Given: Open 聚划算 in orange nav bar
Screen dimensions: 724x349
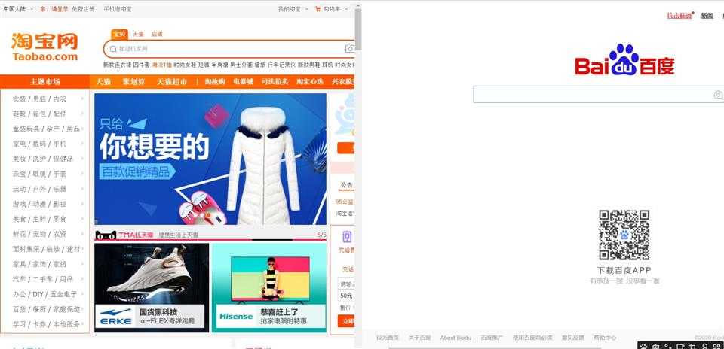Looking at the screenshot, I should pyautogui.click(x=134, y=81).
